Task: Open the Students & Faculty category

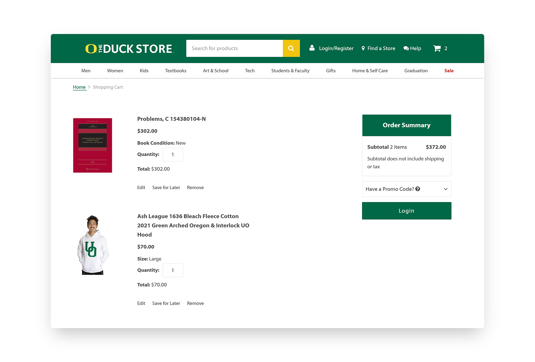Action: click(x=290, y=71)
